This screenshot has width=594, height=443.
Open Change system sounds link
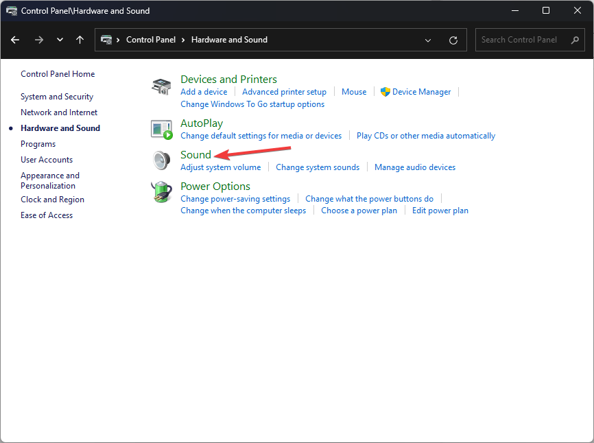tap(318, 167)
